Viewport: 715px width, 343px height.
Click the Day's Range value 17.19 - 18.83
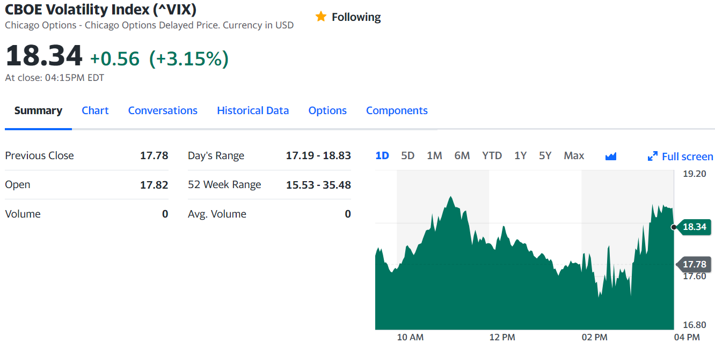318,155
